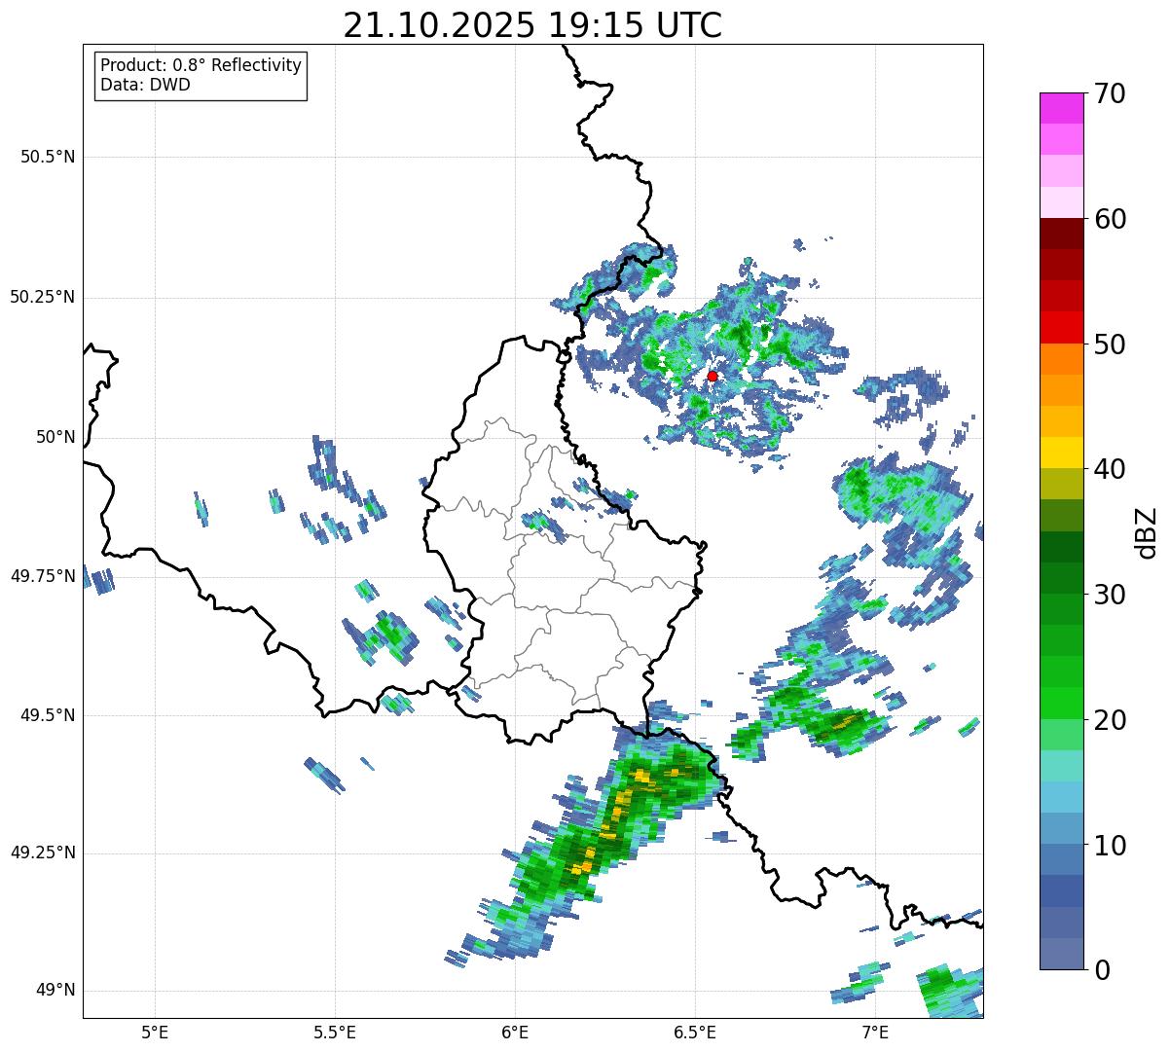
Task: Click the colorbar tick label 30
Action: [1110, 595]
